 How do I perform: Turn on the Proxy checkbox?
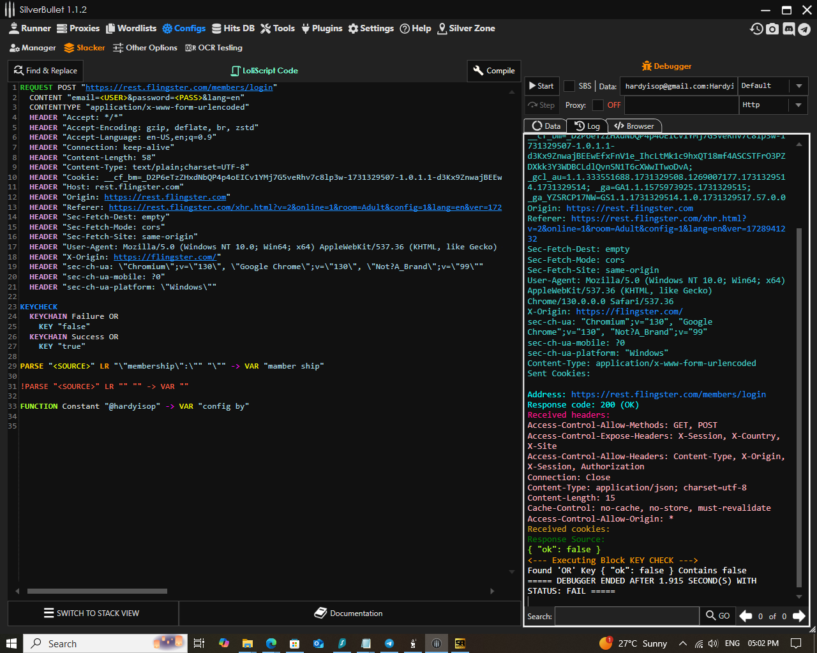point(599,105)
